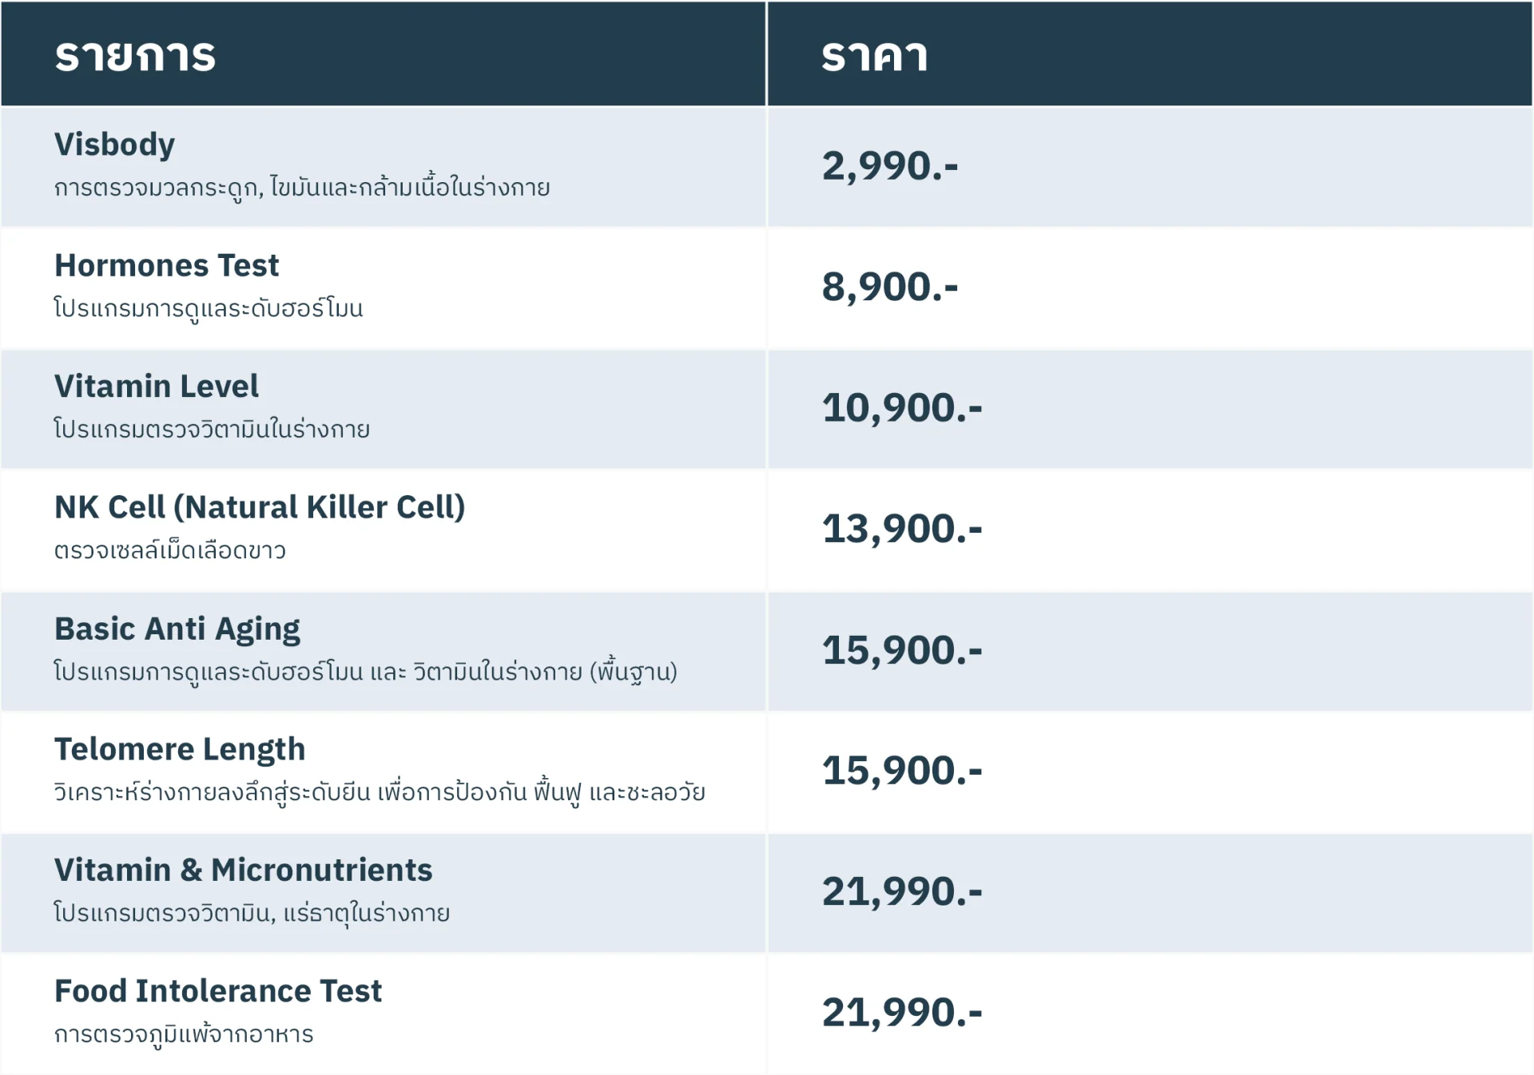The image size is (1534, 1075).
Task: Click the 10,900.- Vitamin Level price
Action: [901, 408]
